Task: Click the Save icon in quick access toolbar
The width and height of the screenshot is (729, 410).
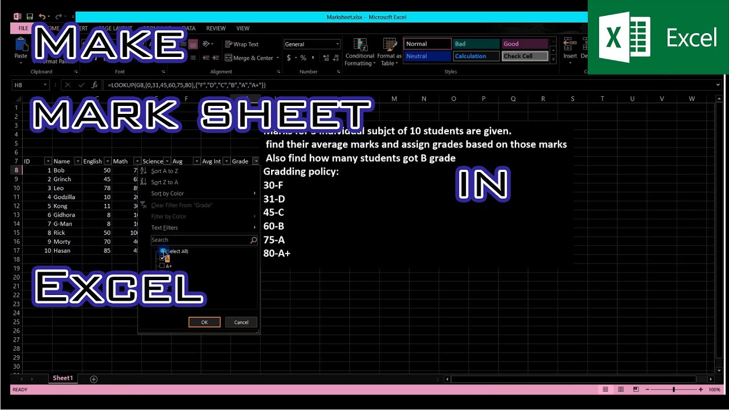Action: coord(30,17)
